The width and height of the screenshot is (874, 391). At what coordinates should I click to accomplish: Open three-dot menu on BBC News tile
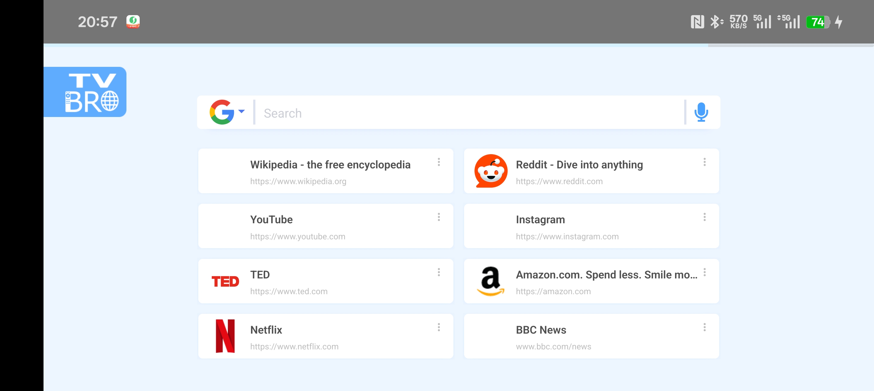pos(704,327)
